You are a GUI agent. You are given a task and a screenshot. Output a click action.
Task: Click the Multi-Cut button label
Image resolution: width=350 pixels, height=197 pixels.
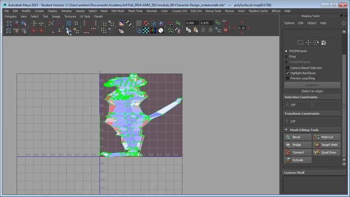pyautogui.click(x=327, y=137)
